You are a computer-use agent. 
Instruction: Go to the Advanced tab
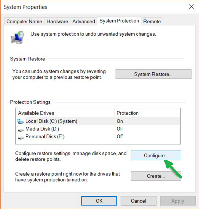83,22
